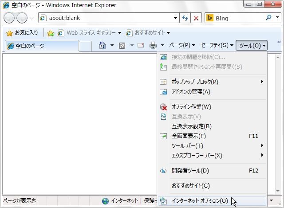Click the RSS feeds icon
The height and width of the screenshot is (208, 284).
click(122, 45)
